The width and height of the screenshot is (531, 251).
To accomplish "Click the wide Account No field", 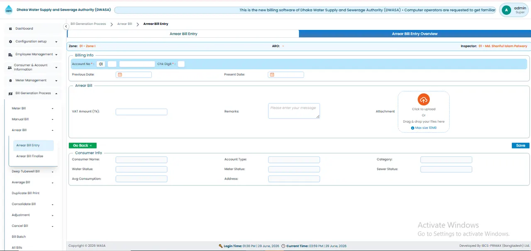I will [137, 64].
